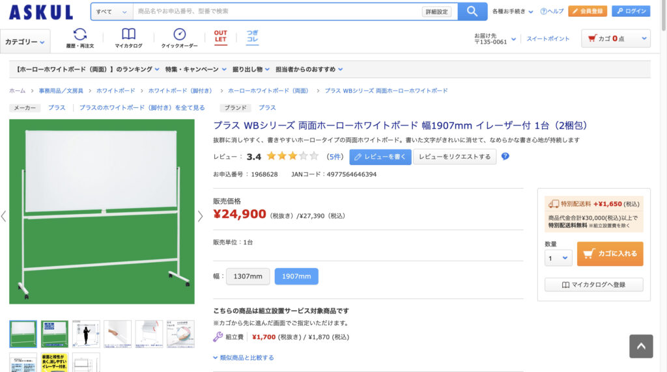Go to 事務用品/文房具 breadcrumb
667x372 pixels.
point(61,91)
